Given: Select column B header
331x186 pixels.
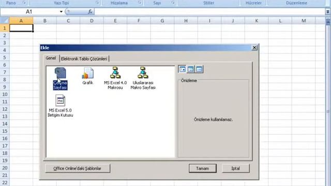Looking at the screenshot, I should [45, 21].
